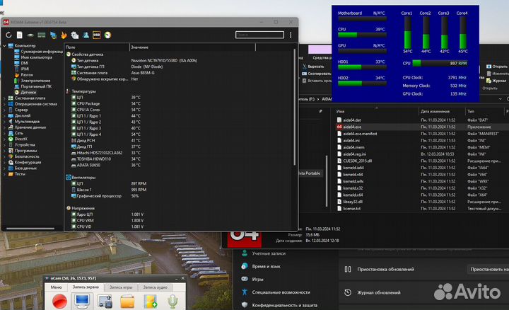Image resolution: width=509 pixels, height=310 pixels.
Task: Click Журнал in the Explorer ribbon
Action: point(496,80)
